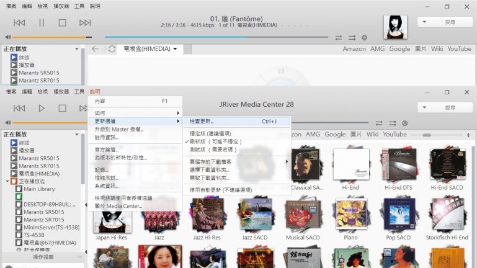Open the 工具 menu in top window
The height and width of the screenshot is (268, 477).
point(79,6)
